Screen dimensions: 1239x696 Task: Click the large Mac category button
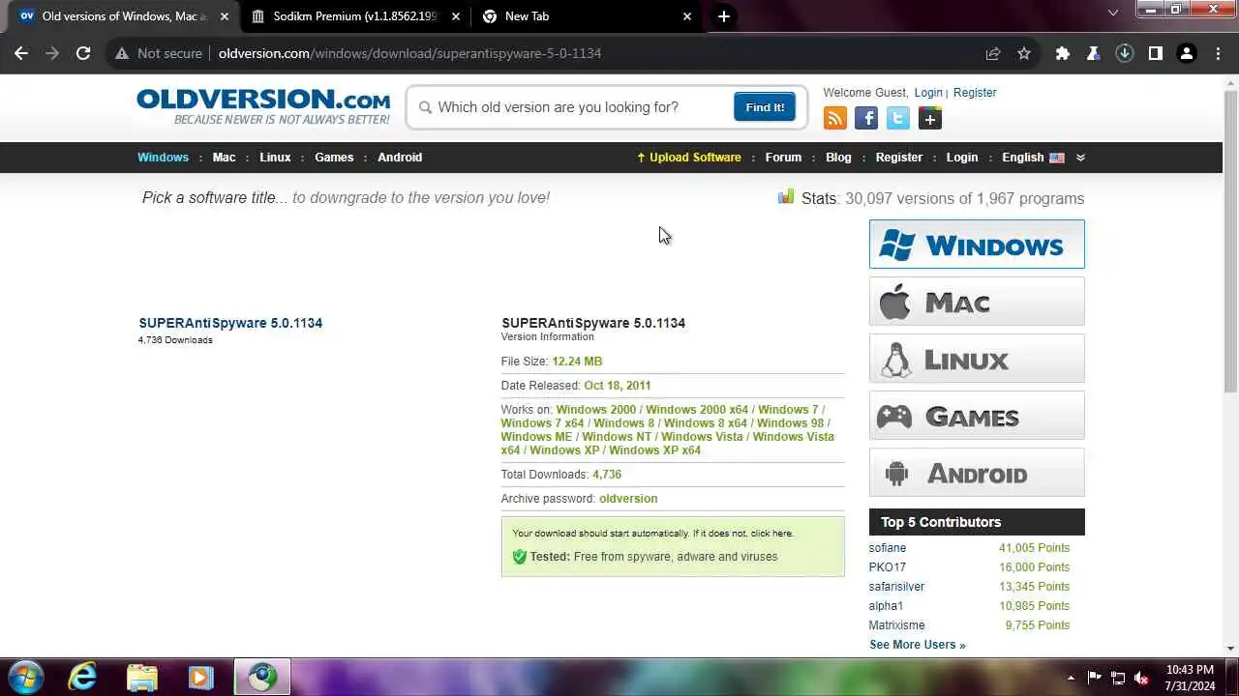(x=977, y=302)
